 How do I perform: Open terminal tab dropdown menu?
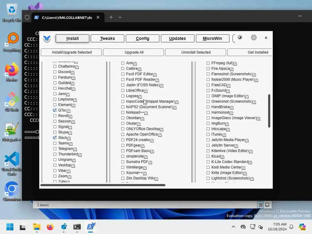pos(120,17)
